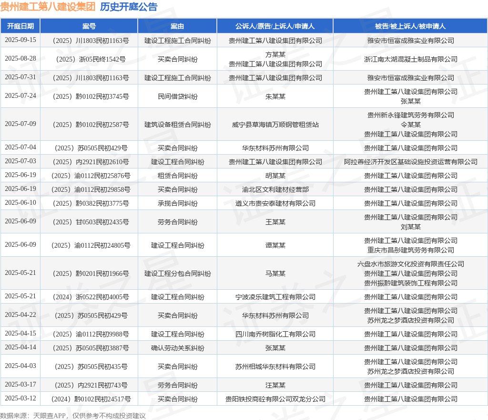Select plaintiff 威宁县草海镇万顺钢管租赁站
This screenshot has width=488, height=420.
coord(275,125)
